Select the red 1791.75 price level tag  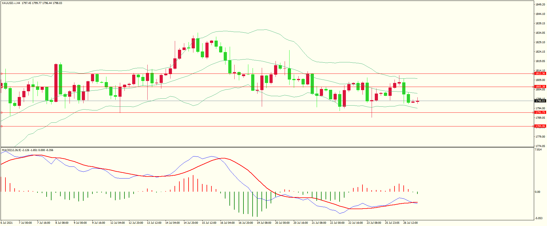[540, 112]
